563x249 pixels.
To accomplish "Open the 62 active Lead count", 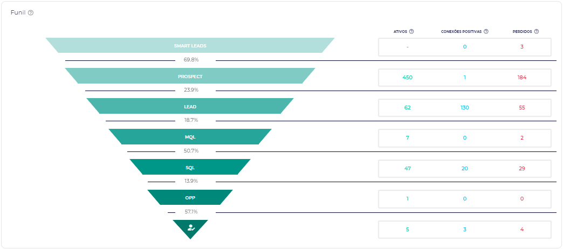I will tap(408, 108).
